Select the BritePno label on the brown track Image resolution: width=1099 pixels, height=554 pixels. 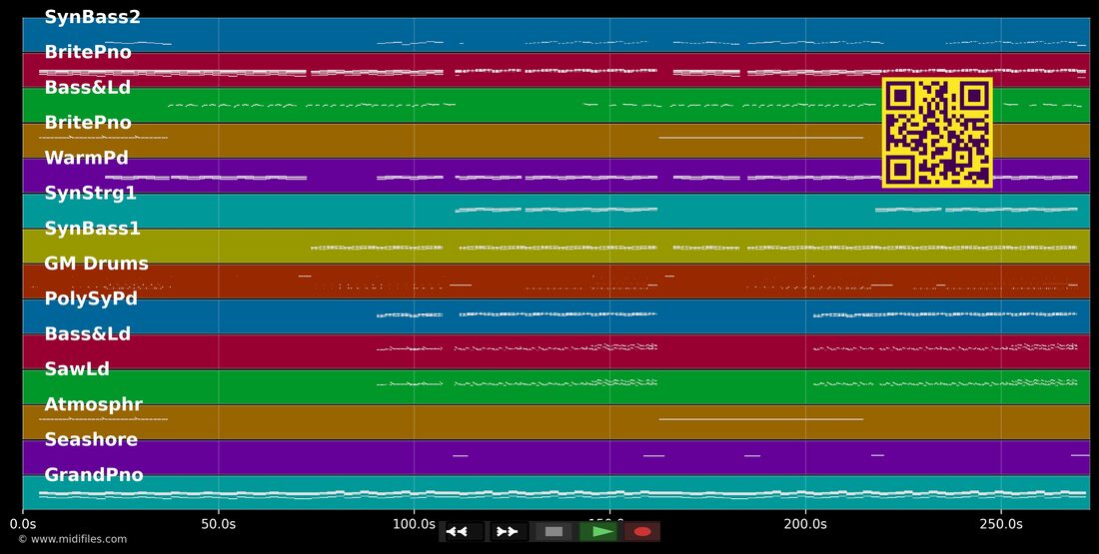point(88,122)
